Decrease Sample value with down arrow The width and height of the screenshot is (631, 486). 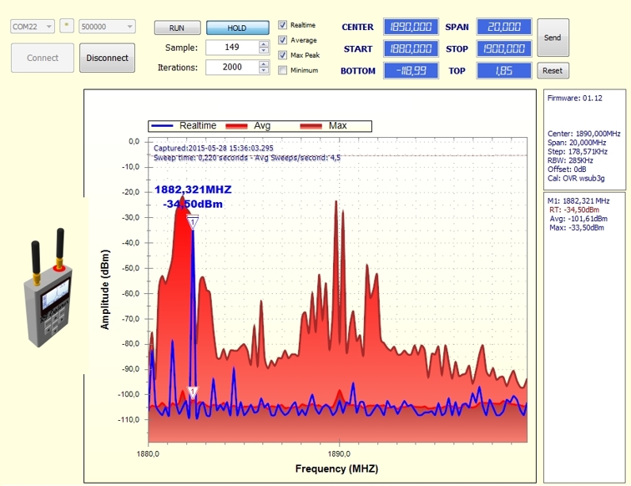(264, 51)
